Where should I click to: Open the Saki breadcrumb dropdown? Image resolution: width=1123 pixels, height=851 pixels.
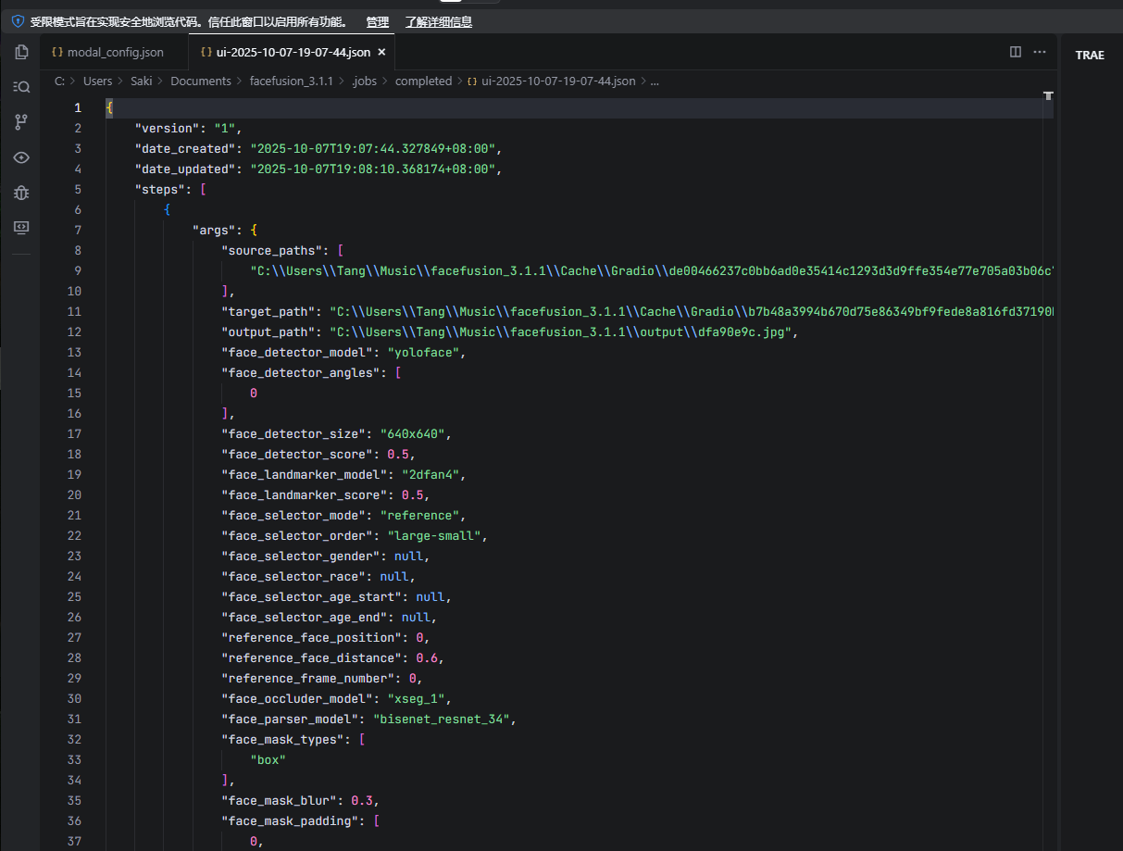[141, 81]
